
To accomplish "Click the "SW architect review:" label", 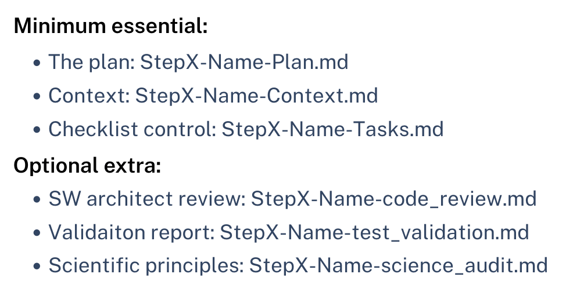I will 146,199.
